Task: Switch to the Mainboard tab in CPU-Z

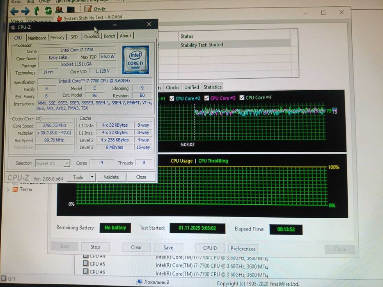Action: pyautogui.click(x=37, y=38)
